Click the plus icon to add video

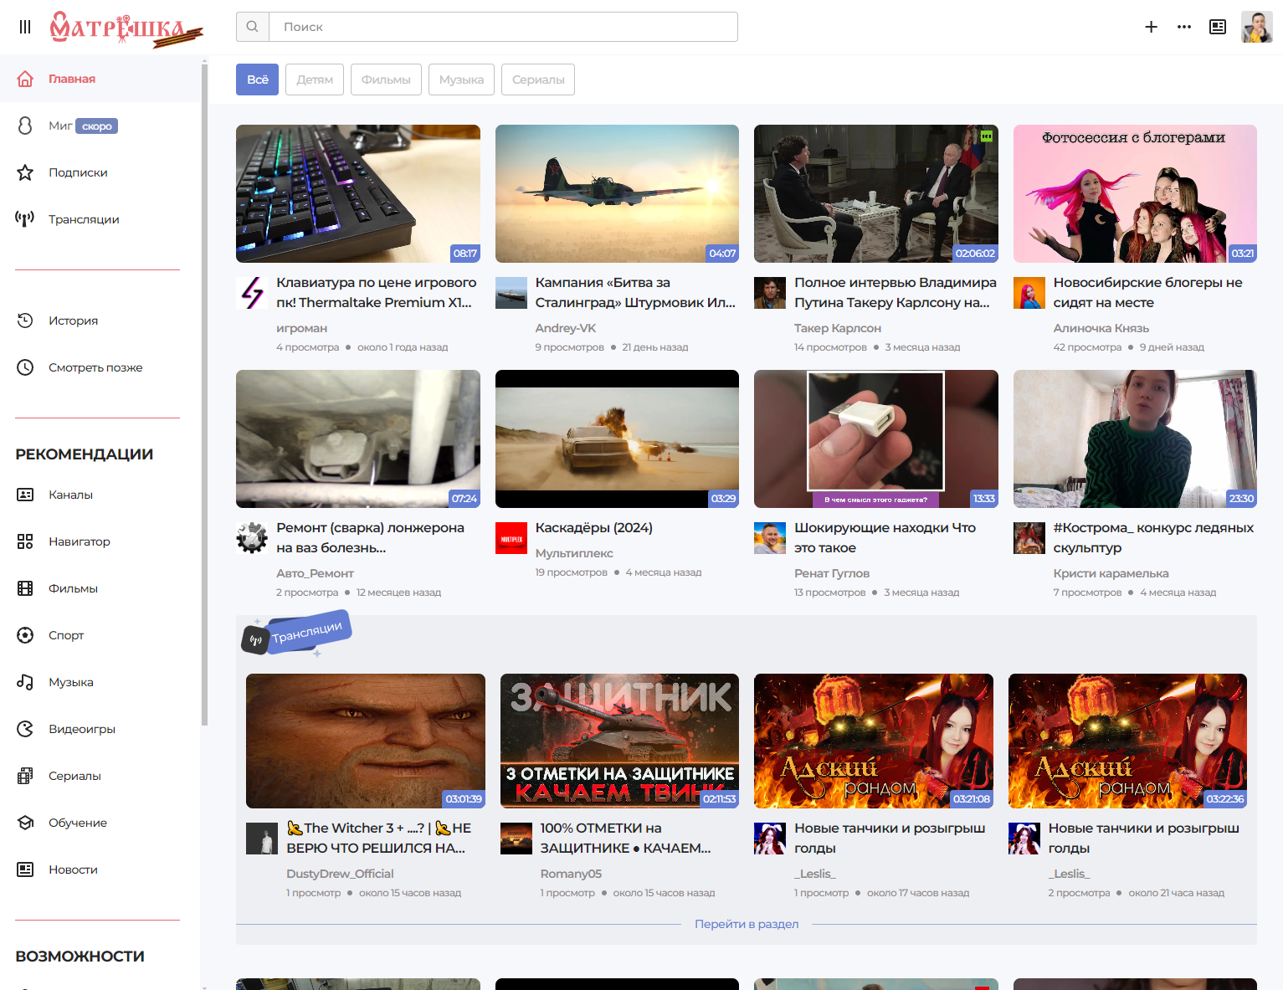[x=1151, y=27]
